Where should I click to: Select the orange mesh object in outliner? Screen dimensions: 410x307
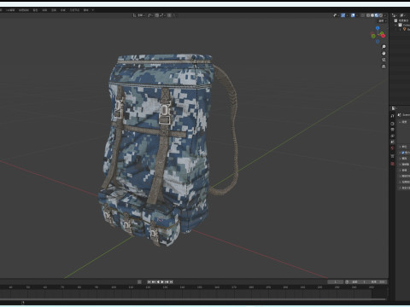pyautogui.click(x=404, y=29)
